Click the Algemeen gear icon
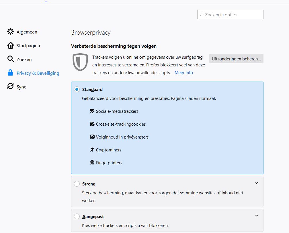This screenshot has height=233, width=289. click(11, 32)
